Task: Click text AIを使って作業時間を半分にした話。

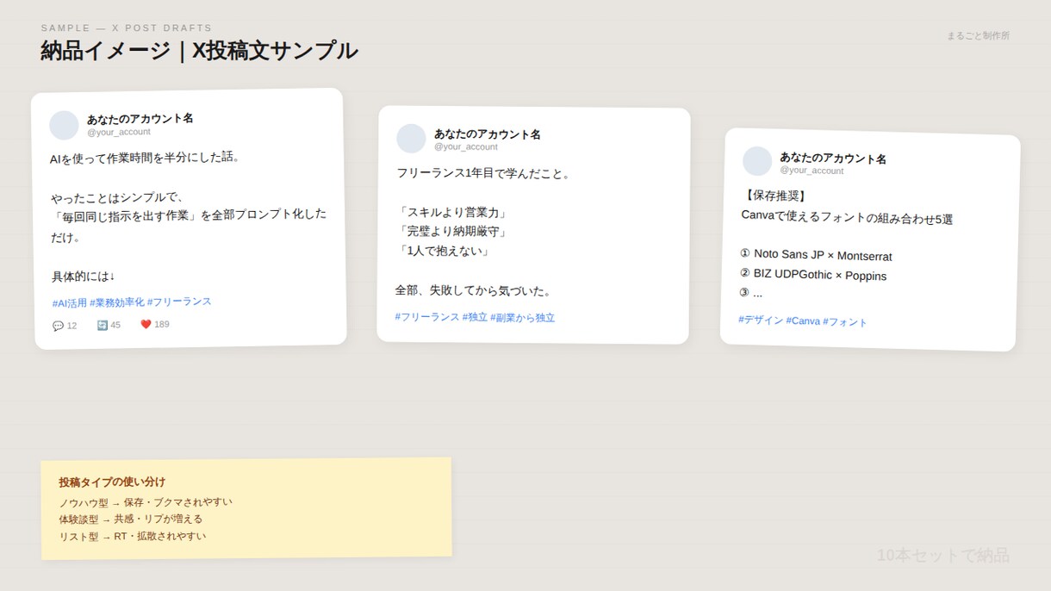Action: tap(146, 158)
